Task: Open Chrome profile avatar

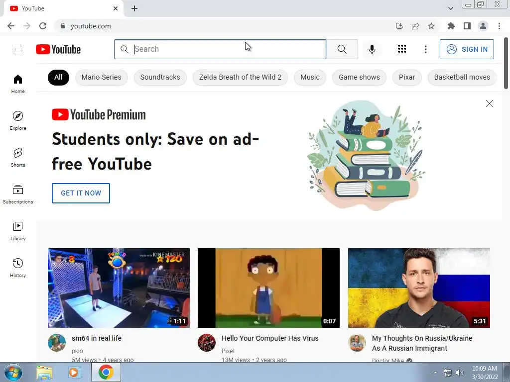Action: [x=483, y=26]
